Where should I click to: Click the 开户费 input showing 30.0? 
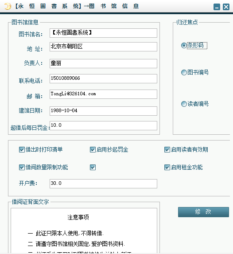pyautogui.click(x=103, y=184)
